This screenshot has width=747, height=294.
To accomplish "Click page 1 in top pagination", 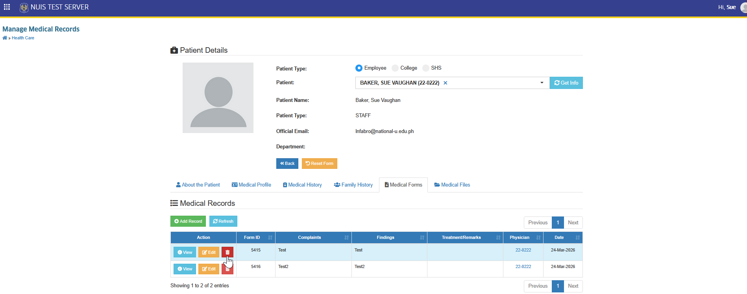I will [558, 222].
